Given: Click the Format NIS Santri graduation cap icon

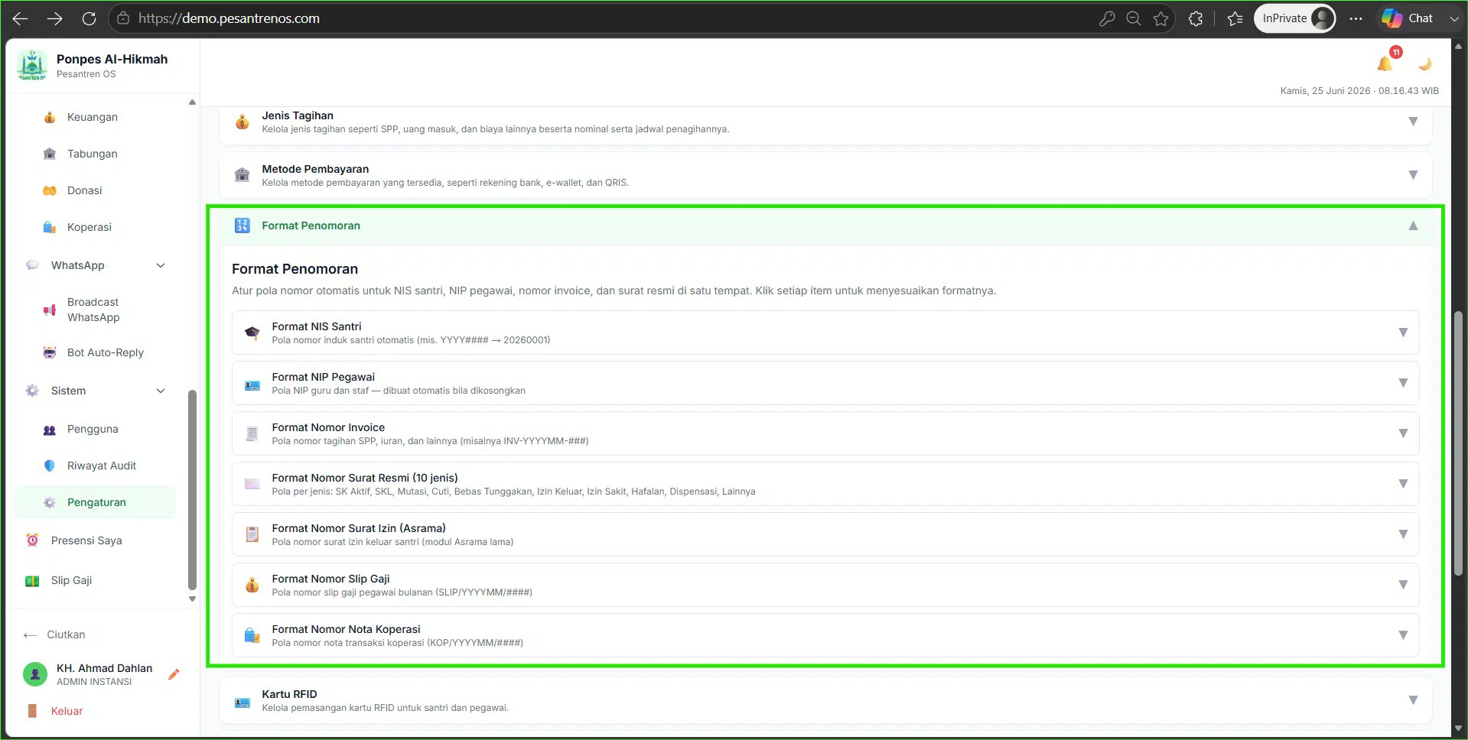Looking at the screenshot, I should tap(252, 333).
